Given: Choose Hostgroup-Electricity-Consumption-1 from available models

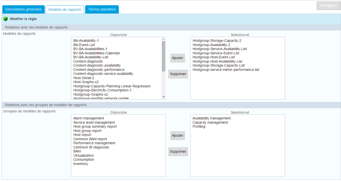Looking at the screenshot, I should pos(102,90).
